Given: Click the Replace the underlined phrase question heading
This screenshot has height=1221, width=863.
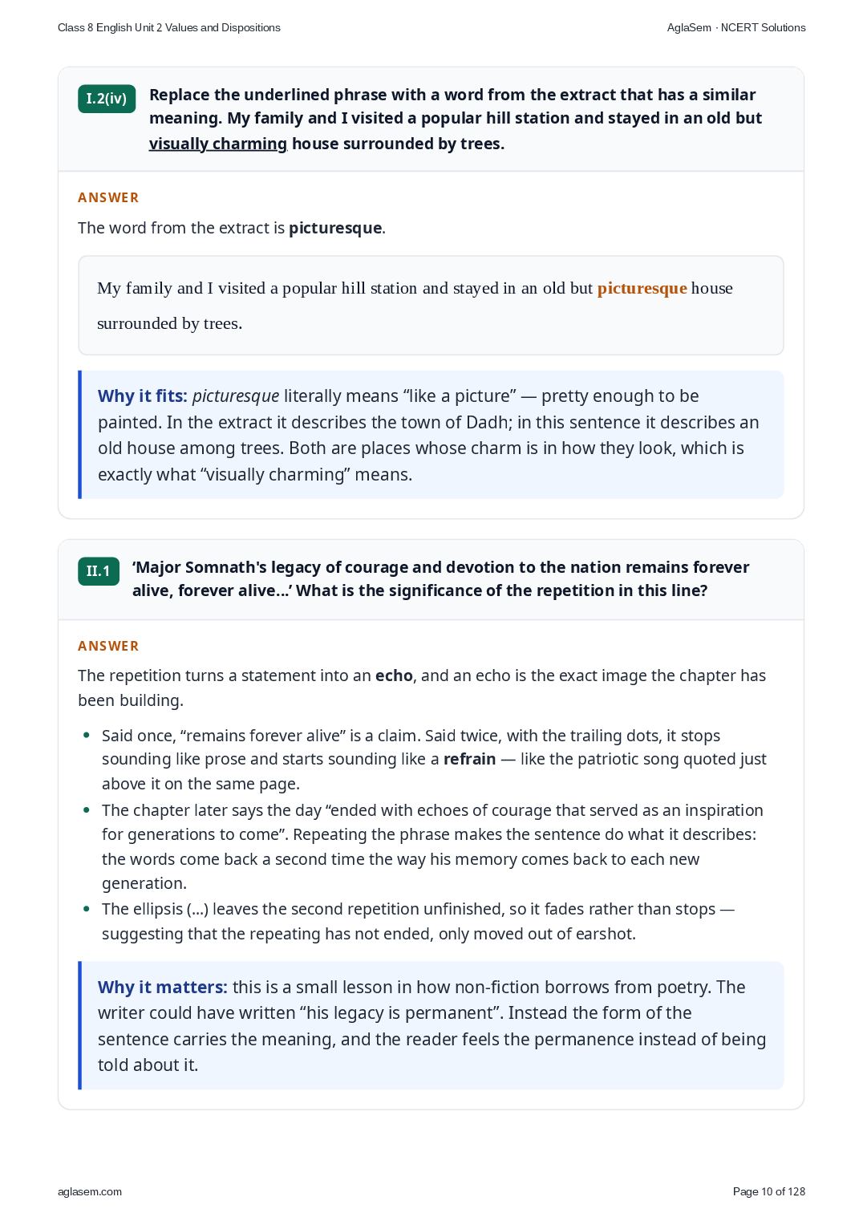Looking at the screenshot, I should (456, 119).
